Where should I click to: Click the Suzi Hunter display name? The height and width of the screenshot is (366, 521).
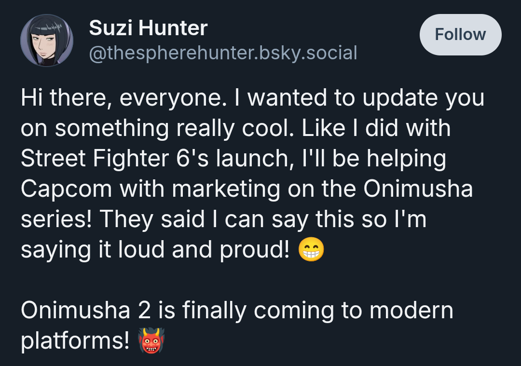click(148, 28)
